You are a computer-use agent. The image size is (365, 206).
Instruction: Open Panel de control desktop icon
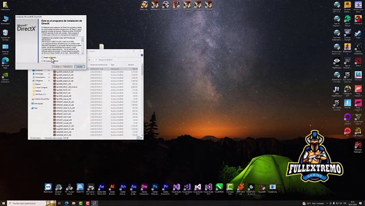point(5,49)
